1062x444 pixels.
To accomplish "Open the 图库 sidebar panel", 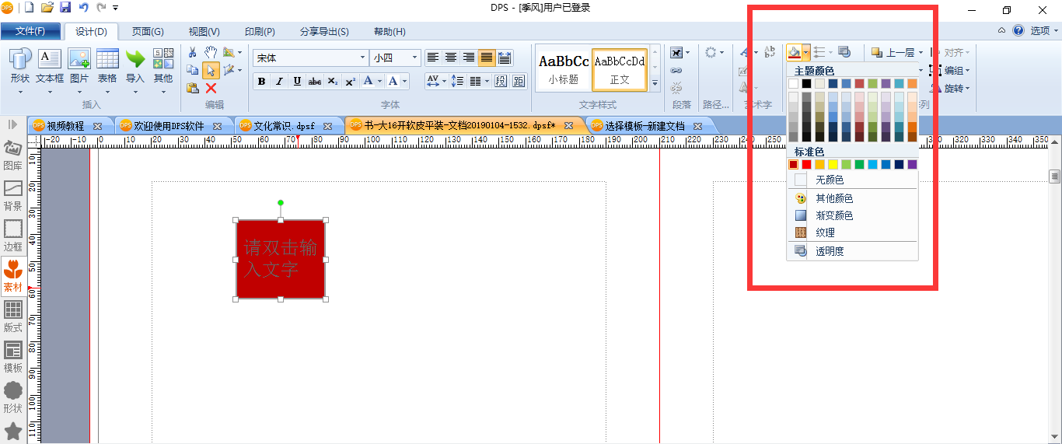I will (12, 155).
